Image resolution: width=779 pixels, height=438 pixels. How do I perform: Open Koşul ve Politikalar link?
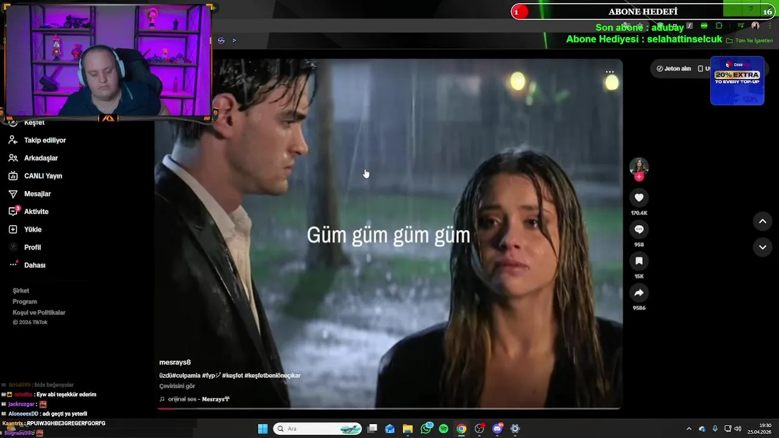pos(39,313)
